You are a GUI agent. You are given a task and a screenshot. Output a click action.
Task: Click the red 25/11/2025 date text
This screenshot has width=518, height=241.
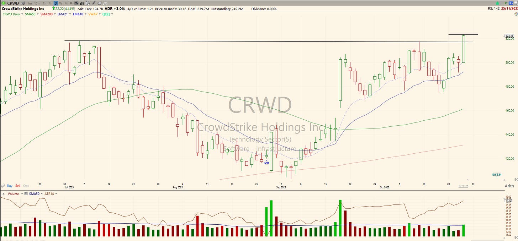510,9
